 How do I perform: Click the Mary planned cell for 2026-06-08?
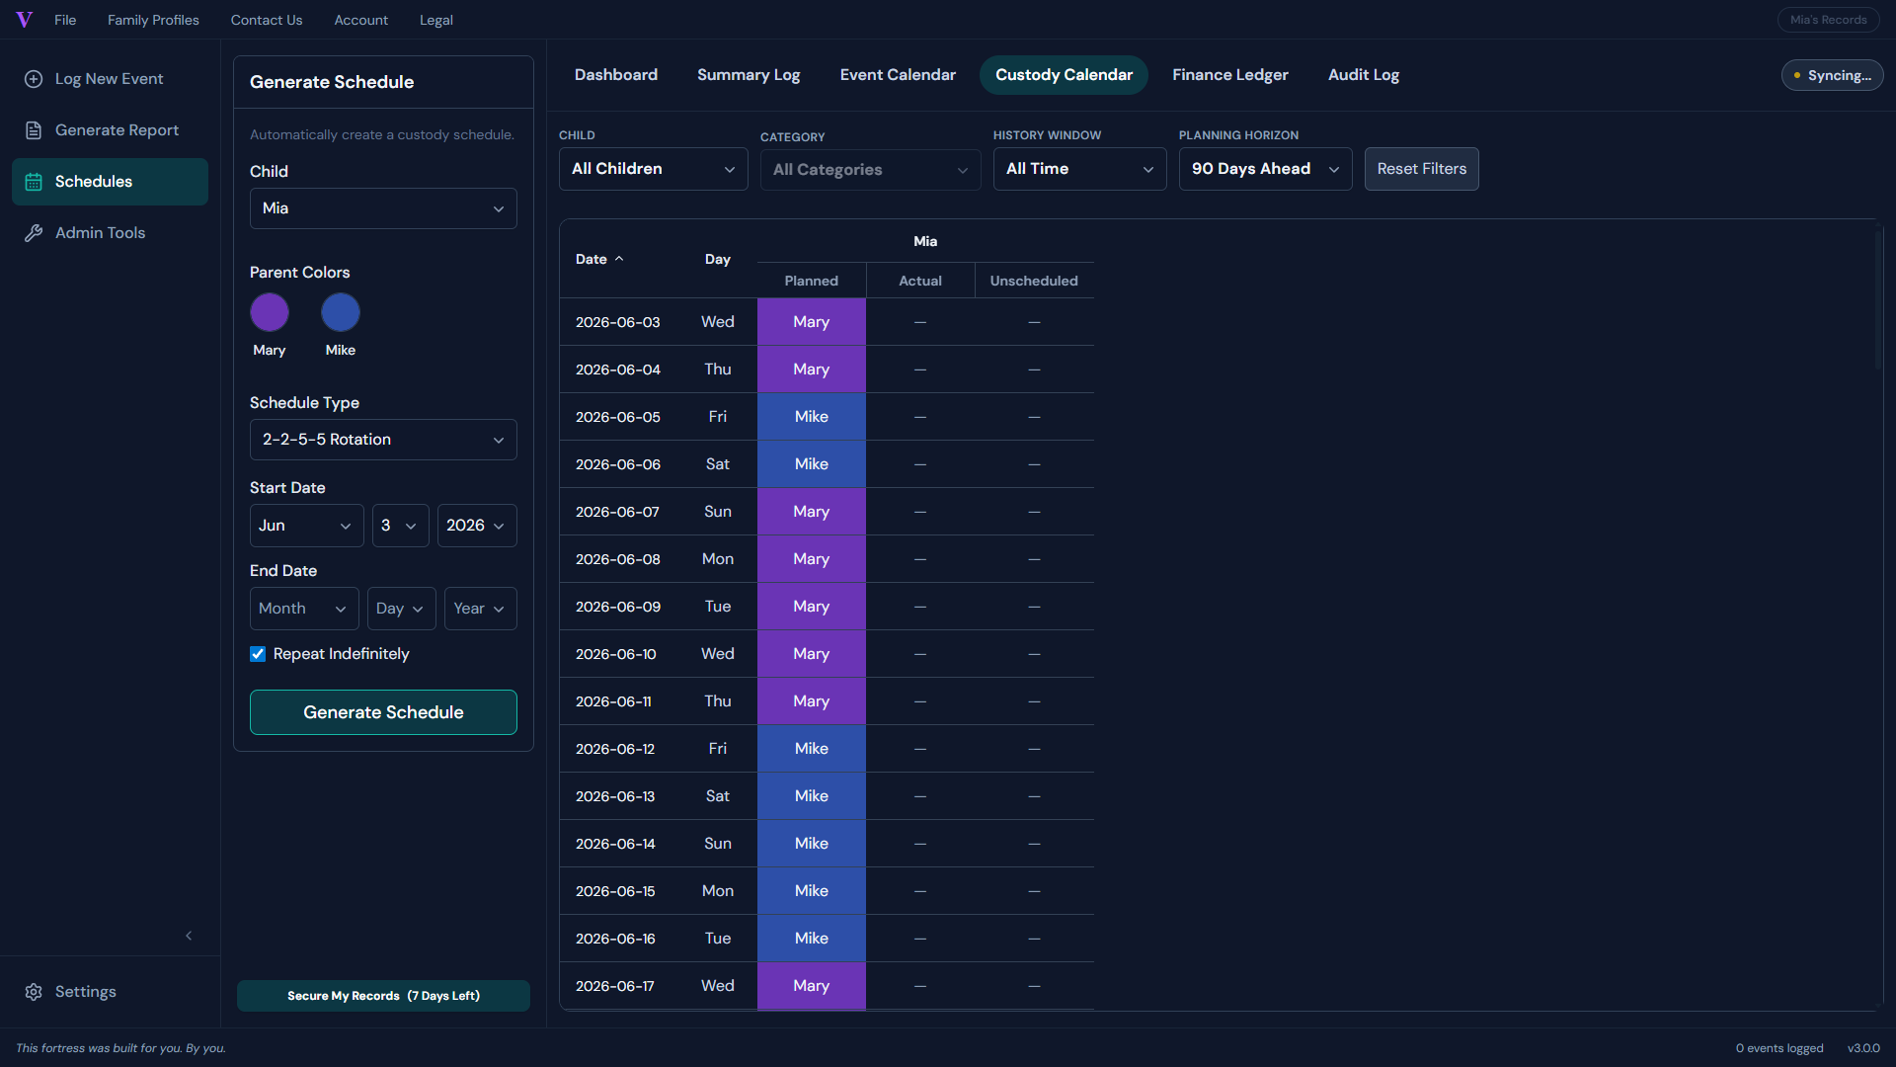(x=812, y=559)
